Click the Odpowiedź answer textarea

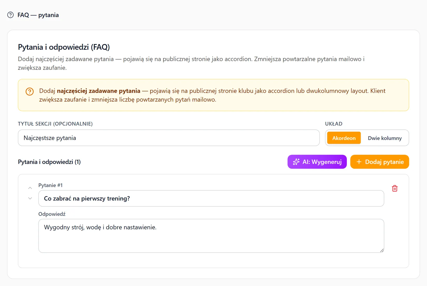click(x=211, y=236)
